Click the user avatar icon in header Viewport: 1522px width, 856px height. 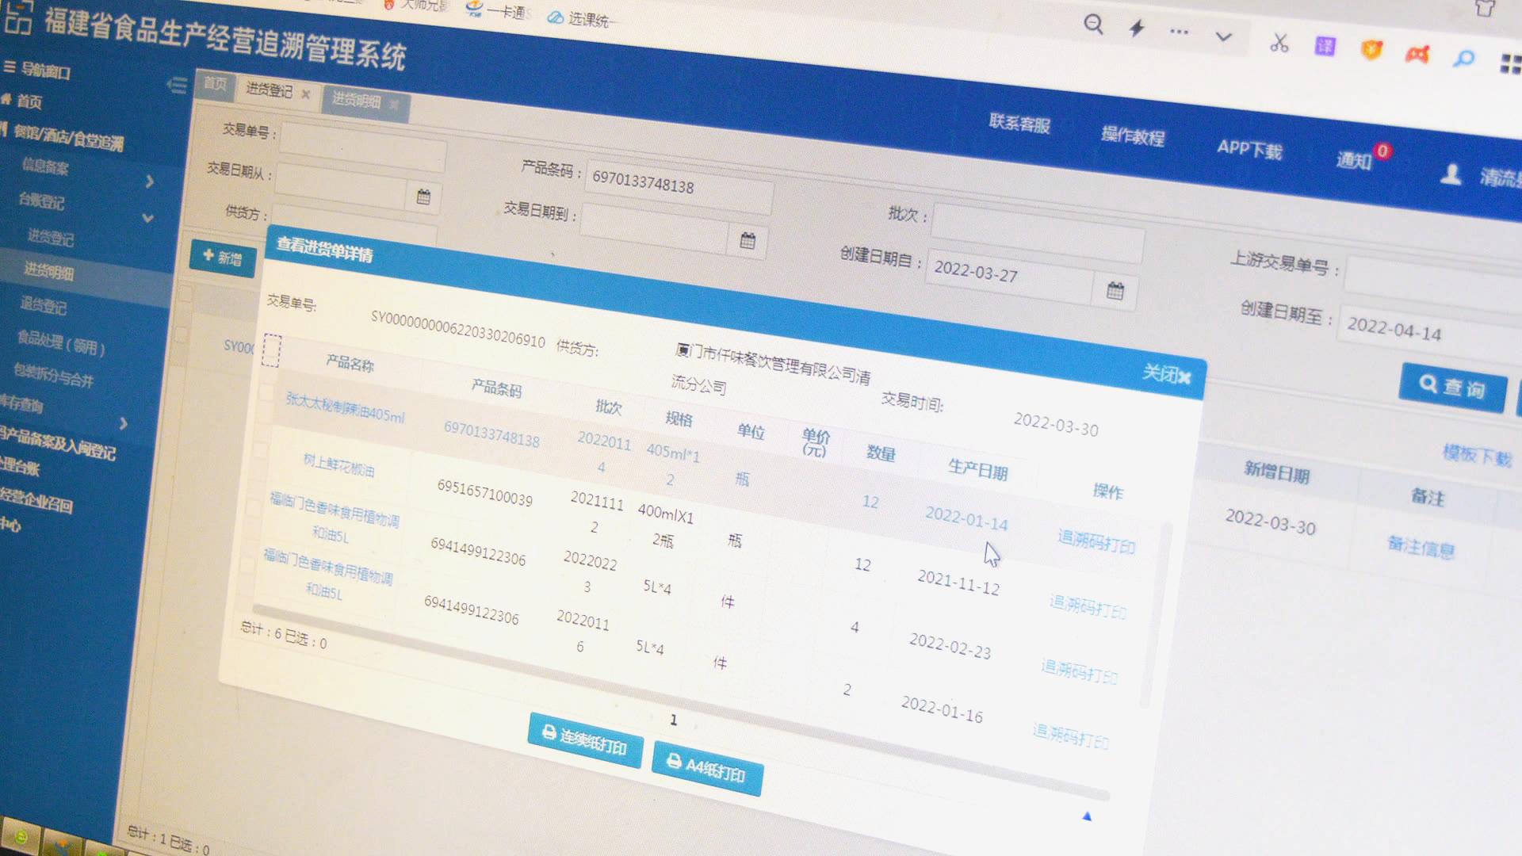[1451, 174]
